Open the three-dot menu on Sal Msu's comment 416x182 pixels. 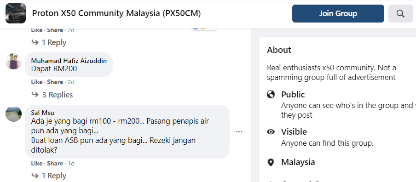(239, 131)
